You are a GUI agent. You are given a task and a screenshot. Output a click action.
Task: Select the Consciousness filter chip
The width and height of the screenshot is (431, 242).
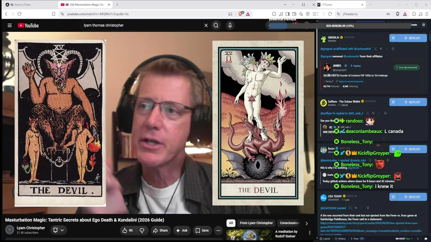(x=290, y=223)
